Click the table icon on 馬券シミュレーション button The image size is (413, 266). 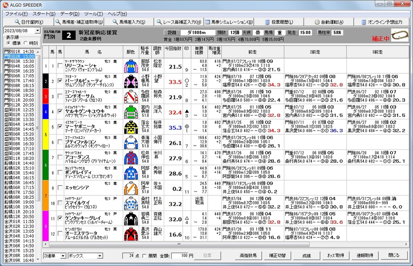tap(208, 22)
